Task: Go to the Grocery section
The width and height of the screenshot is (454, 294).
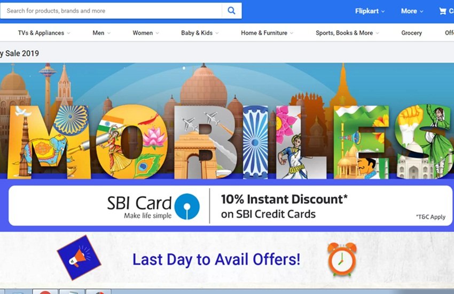Action: [411, 33]
